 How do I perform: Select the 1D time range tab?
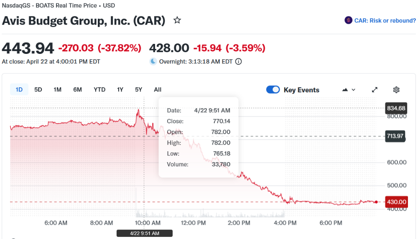pyautogui.click(x=19, y=89)
